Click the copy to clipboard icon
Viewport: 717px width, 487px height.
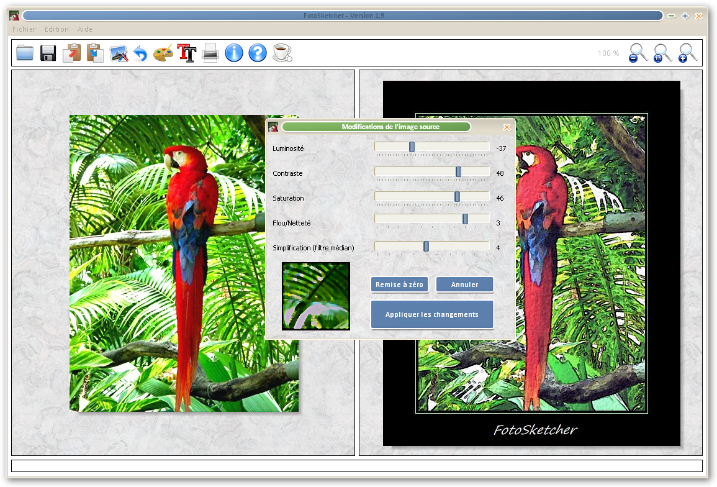coord(72,53)
